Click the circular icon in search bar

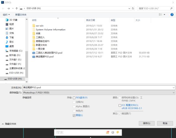pyautogui.click(x=113, y=132)
